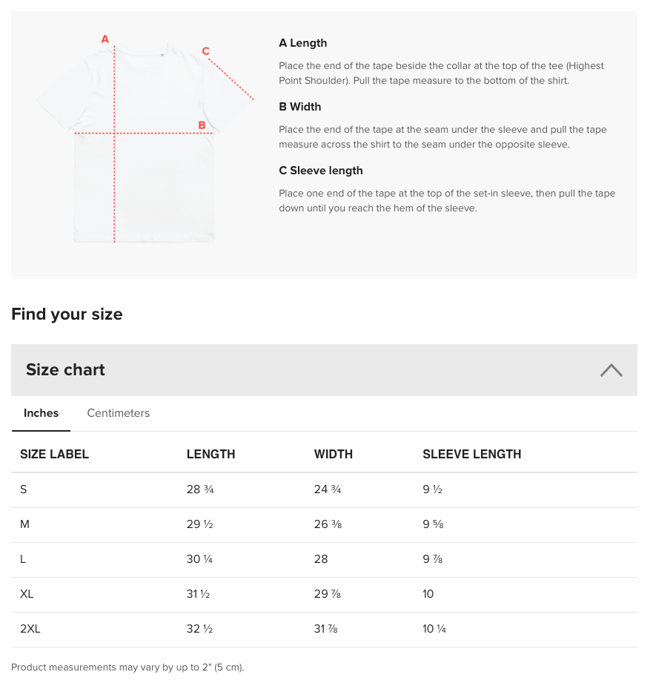Select the 2XL size row label
The image size is (650, 689).
coord(30,629)
